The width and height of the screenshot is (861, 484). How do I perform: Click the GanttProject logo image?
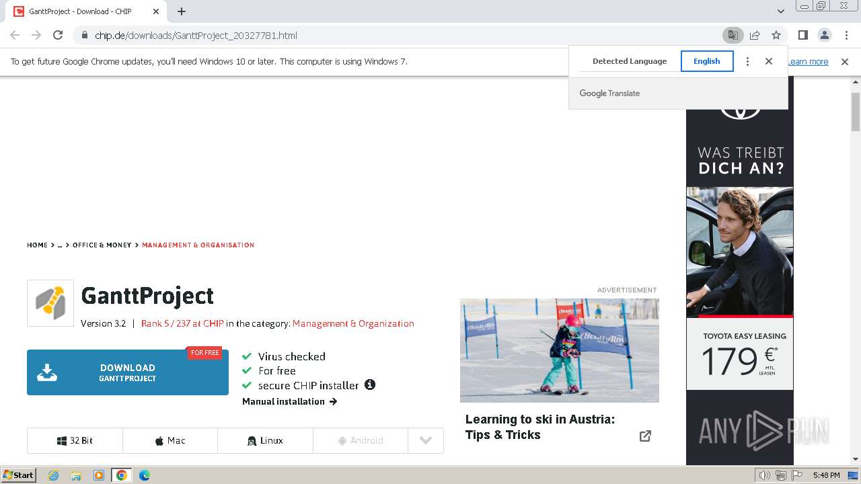[x=50, y=303]
